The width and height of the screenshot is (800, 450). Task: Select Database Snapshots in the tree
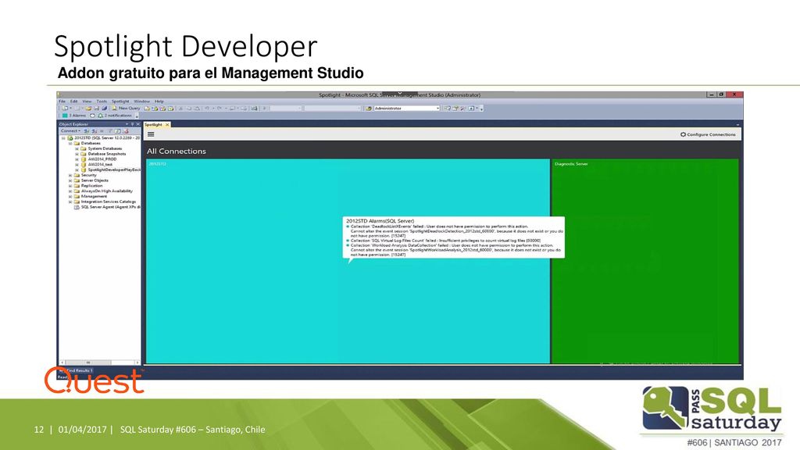tap(104, 154)
